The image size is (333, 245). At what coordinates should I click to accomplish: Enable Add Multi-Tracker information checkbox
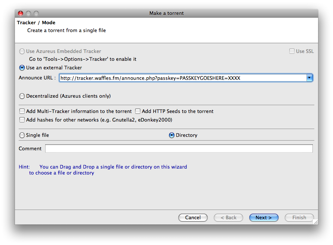pyautogui.click(x=22, y=111)
